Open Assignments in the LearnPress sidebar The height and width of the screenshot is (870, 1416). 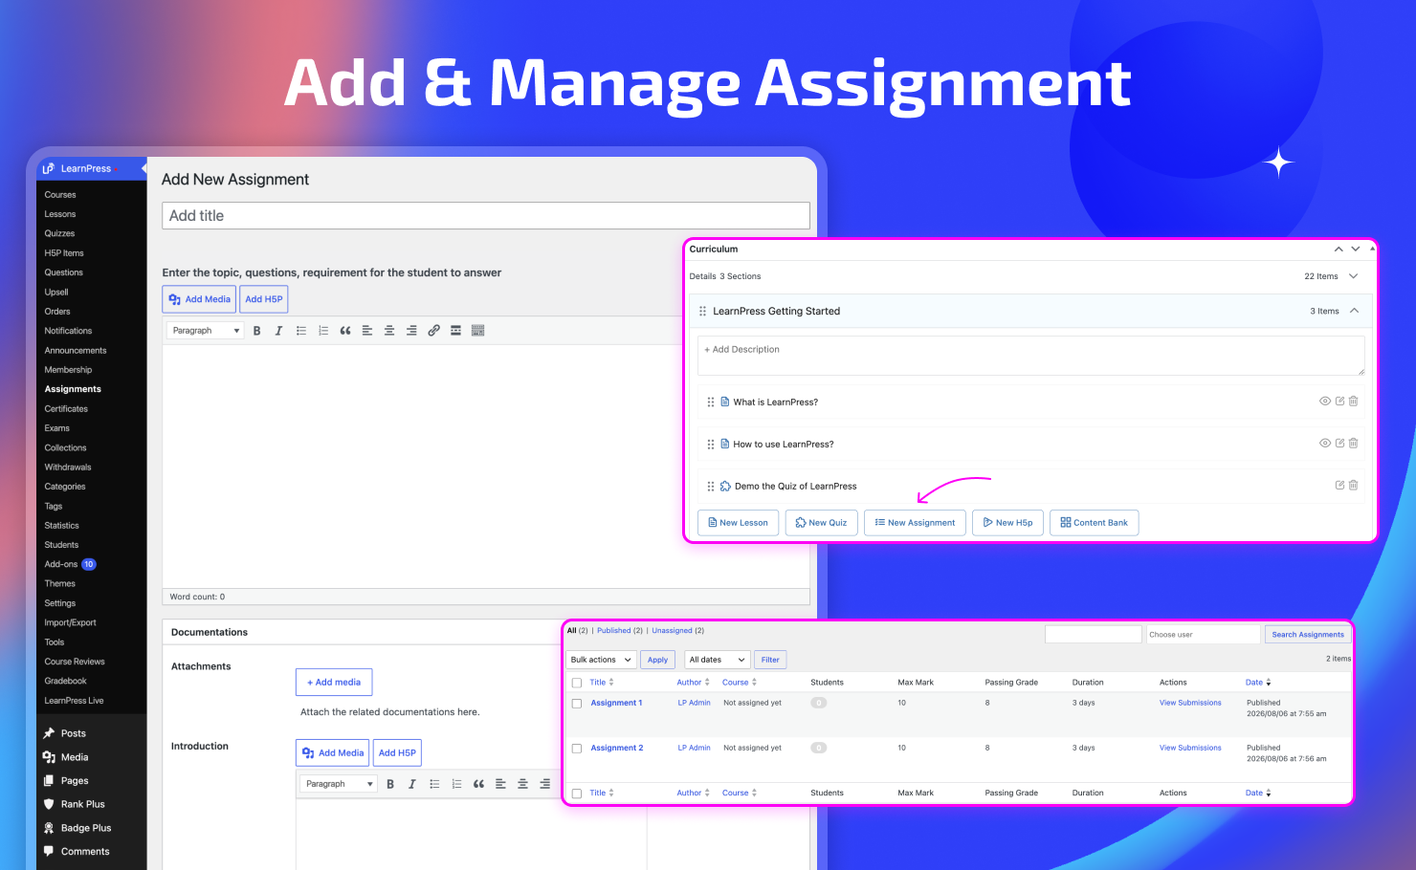pos(73,389)
